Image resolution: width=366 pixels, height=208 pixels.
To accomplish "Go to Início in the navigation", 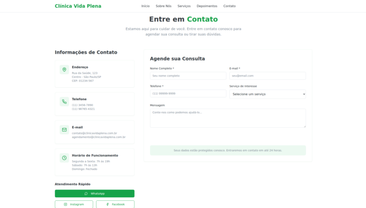I will point(145,6).
